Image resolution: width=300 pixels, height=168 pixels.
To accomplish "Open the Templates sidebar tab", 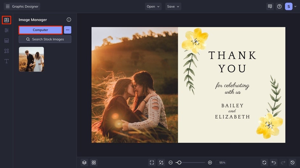I will pos(6,40).
